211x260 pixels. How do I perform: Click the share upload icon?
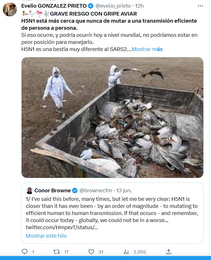point(168,252)
